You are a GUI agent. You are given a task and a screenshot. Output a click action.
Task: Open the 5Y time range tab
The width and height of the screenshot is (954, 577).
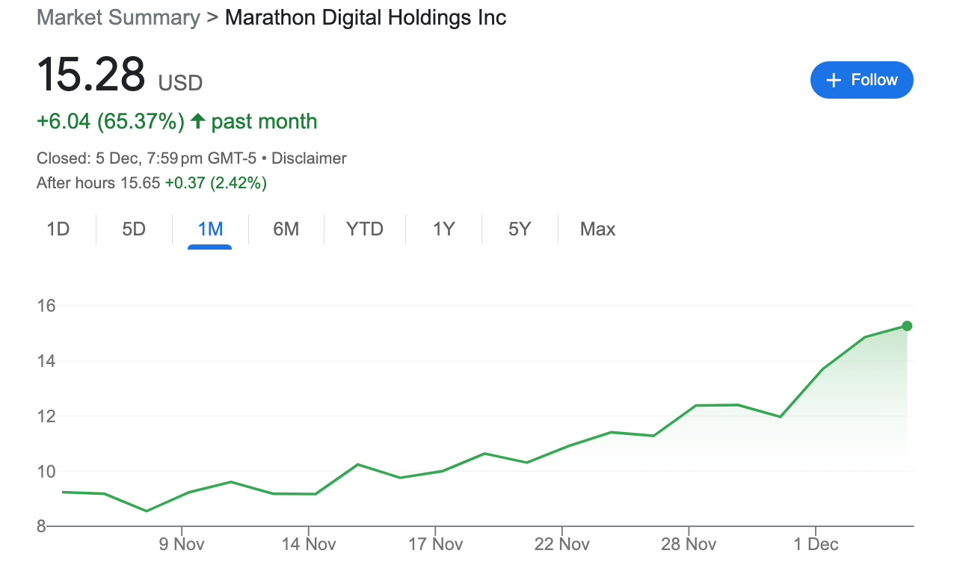tap(520, 229)
